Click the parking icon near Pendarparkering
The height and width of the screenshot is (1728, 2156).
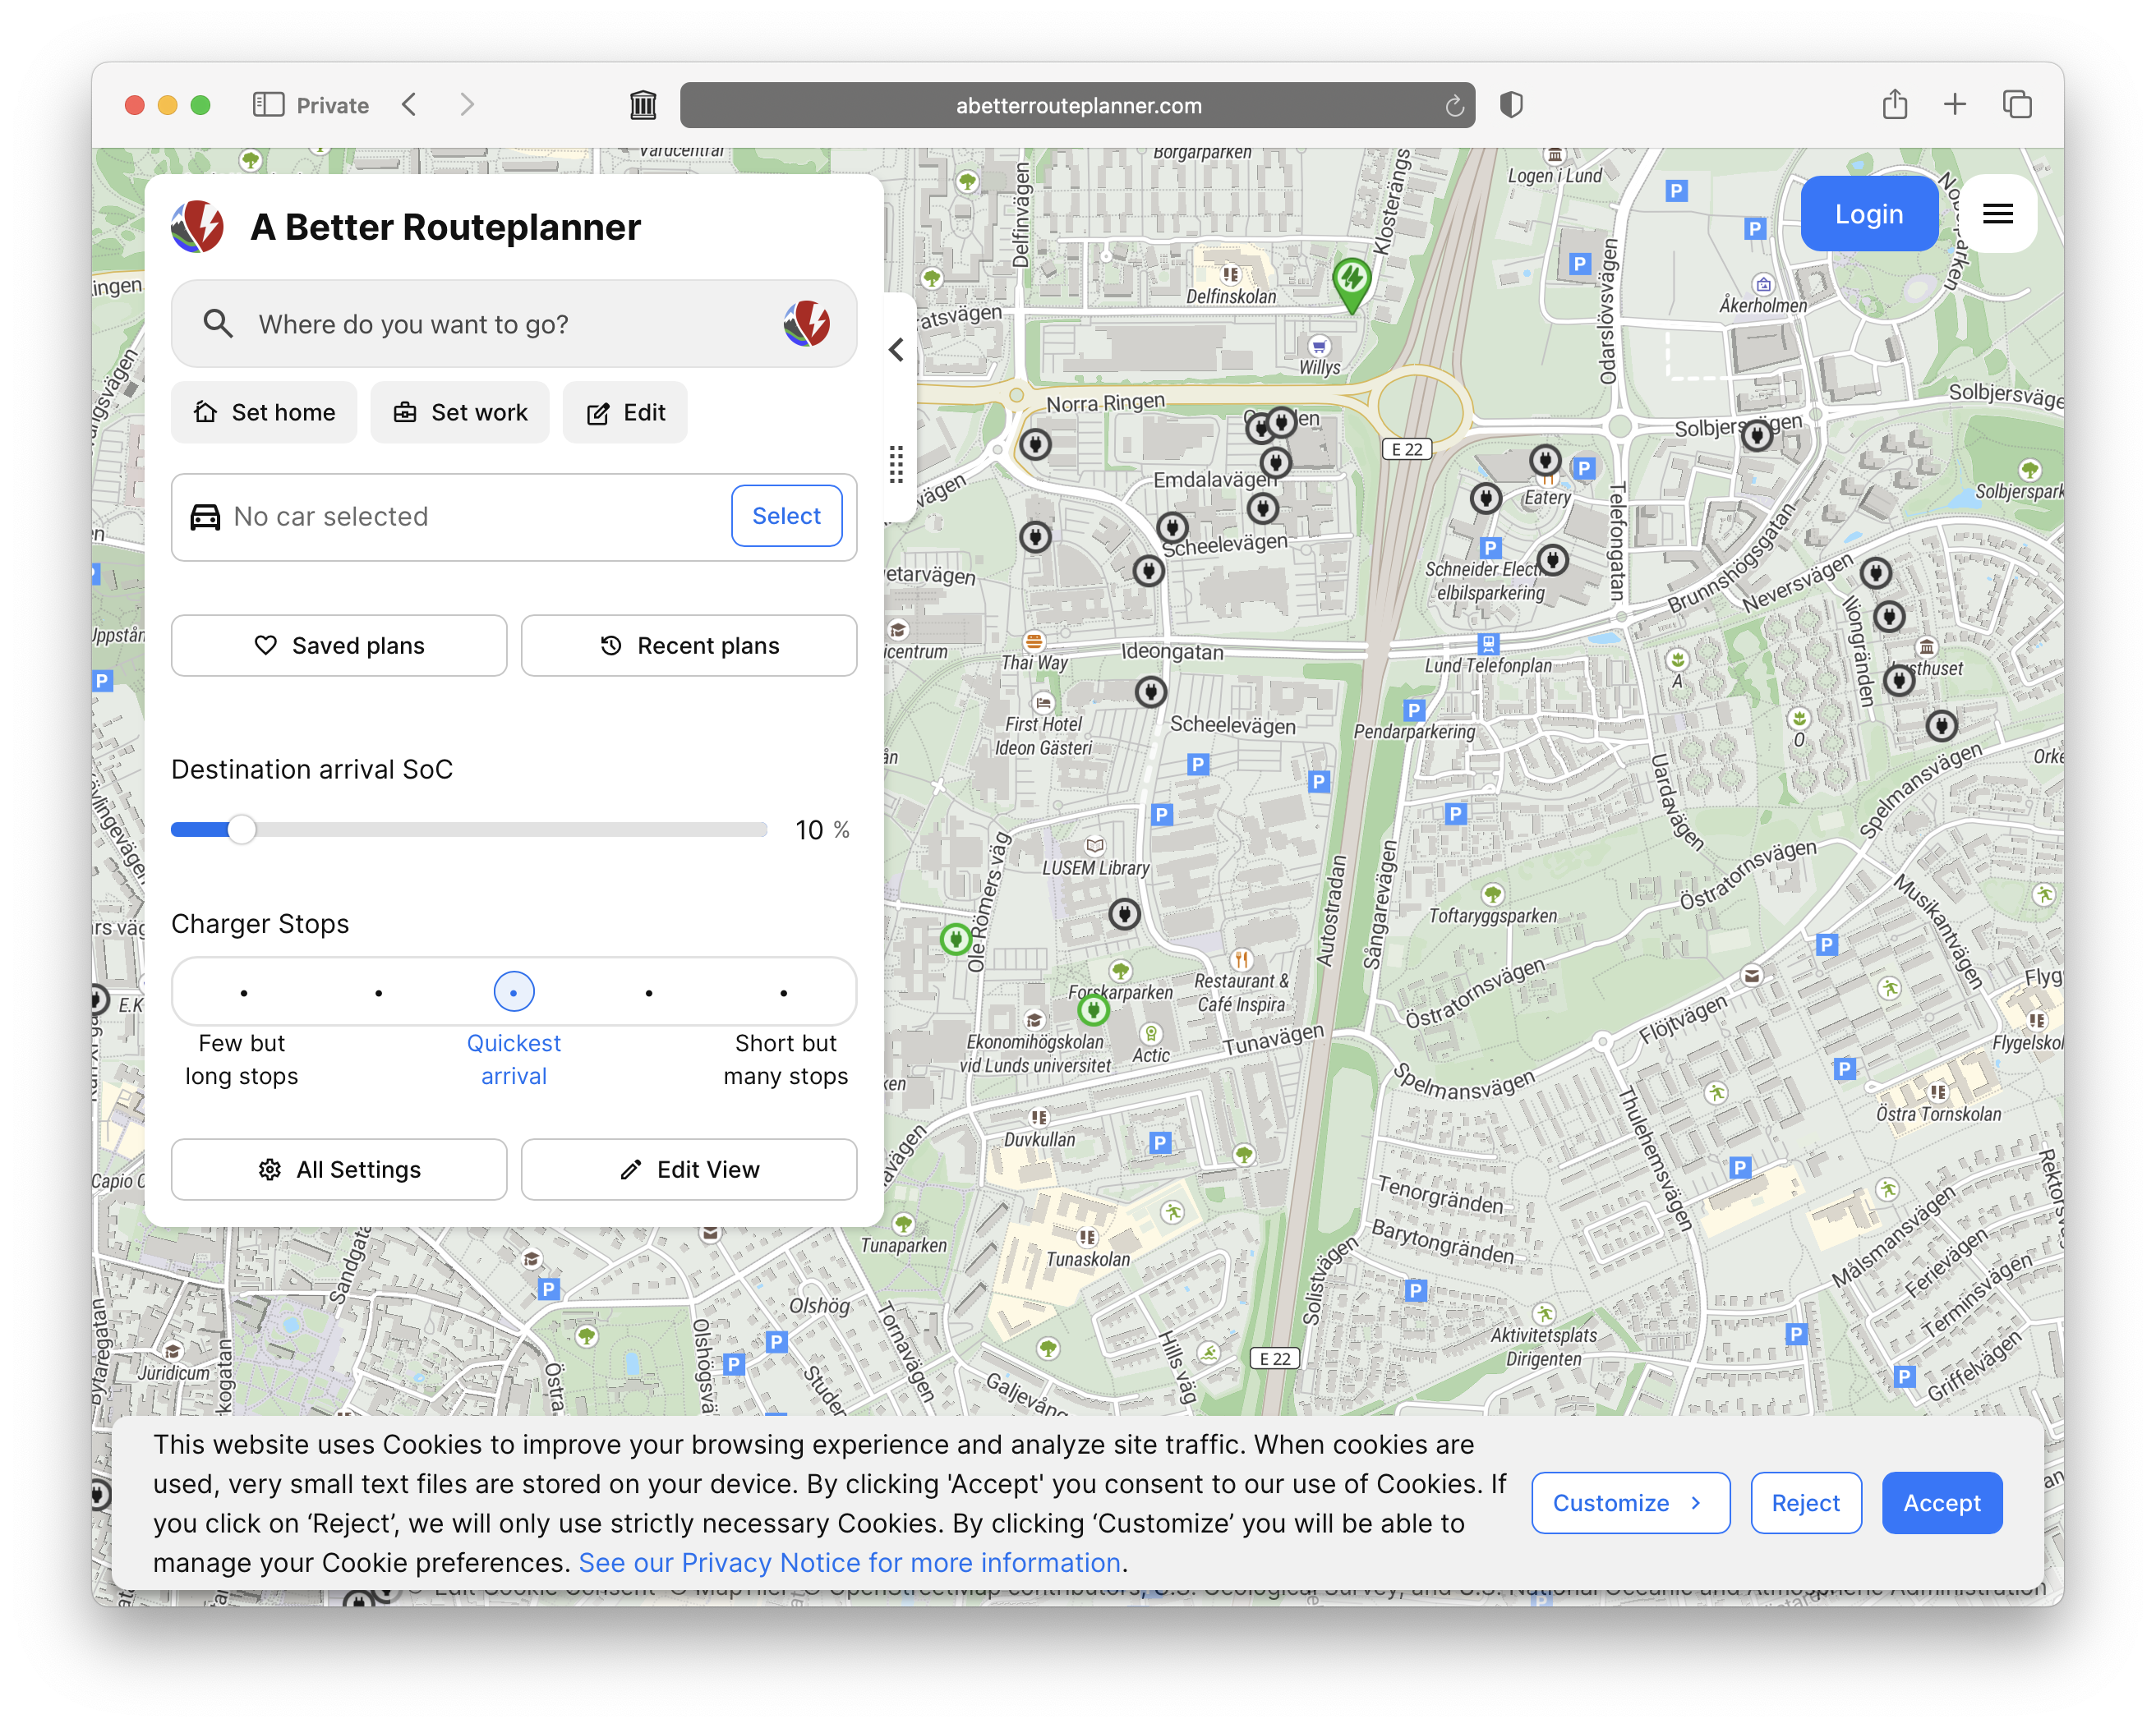tap(1413, 710)
